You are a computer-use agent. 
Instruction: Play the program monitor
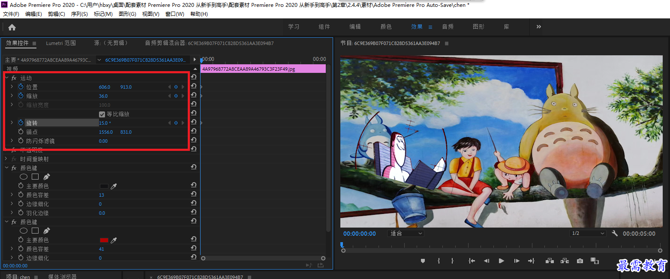[501, 261]
